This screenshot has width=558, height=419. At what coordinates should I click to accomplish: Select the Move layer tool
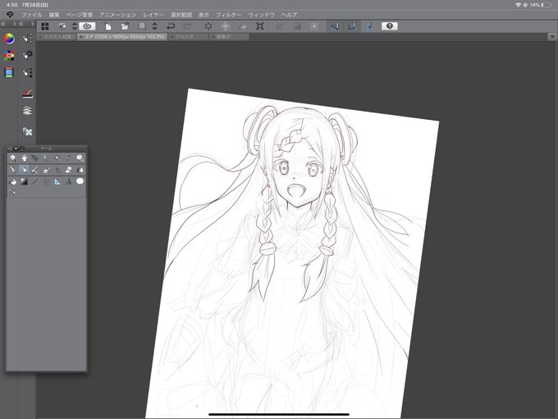[46, 158]
